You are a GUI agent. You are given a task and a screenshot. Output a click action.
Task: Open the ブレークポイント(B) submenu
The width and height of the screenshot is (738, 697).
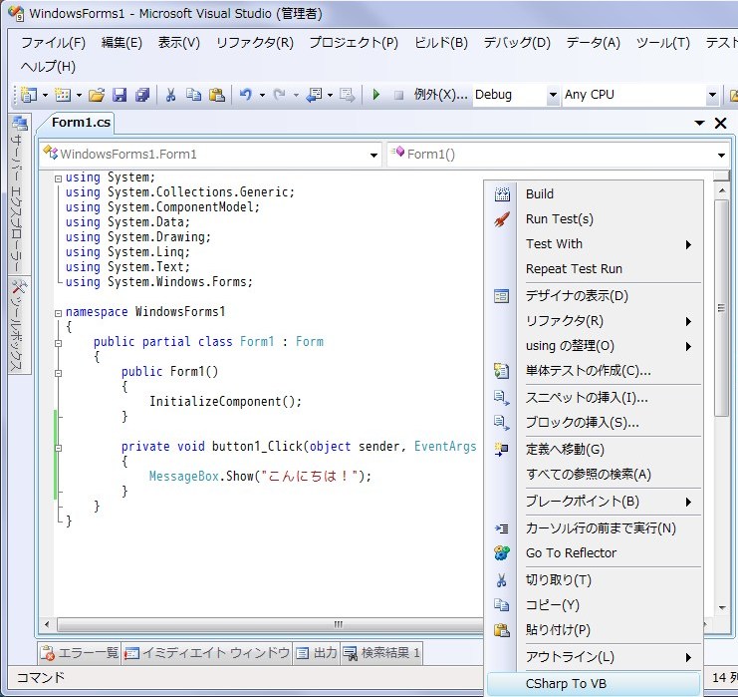(595, 502)
